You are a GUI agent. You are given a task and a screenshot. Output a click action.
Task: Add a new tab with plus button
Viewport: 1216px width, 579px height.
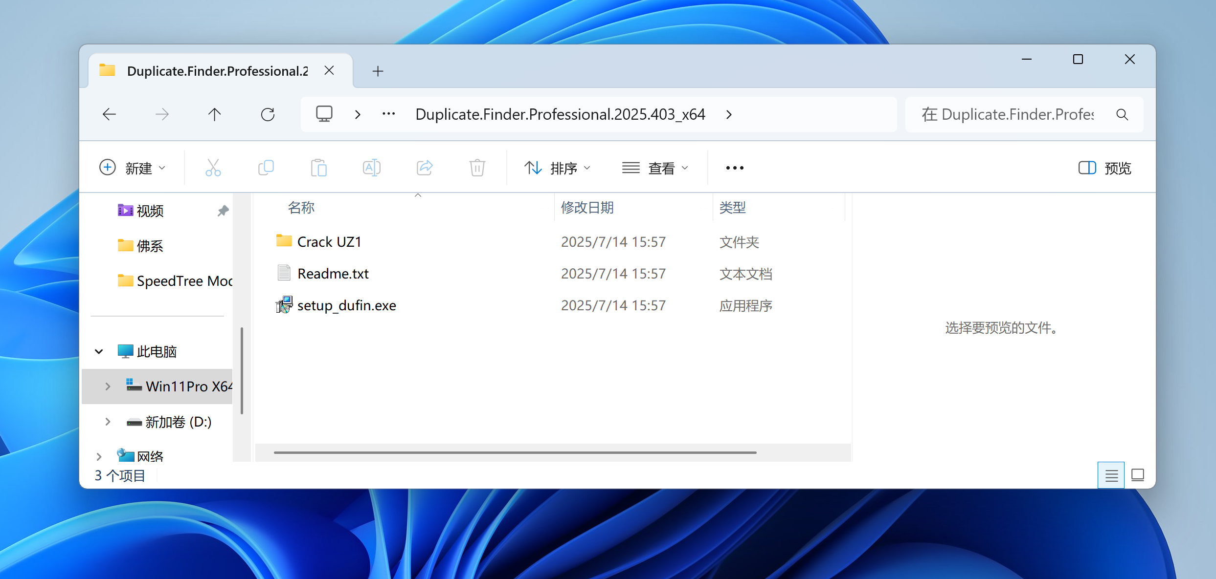[x=378, y=71]
